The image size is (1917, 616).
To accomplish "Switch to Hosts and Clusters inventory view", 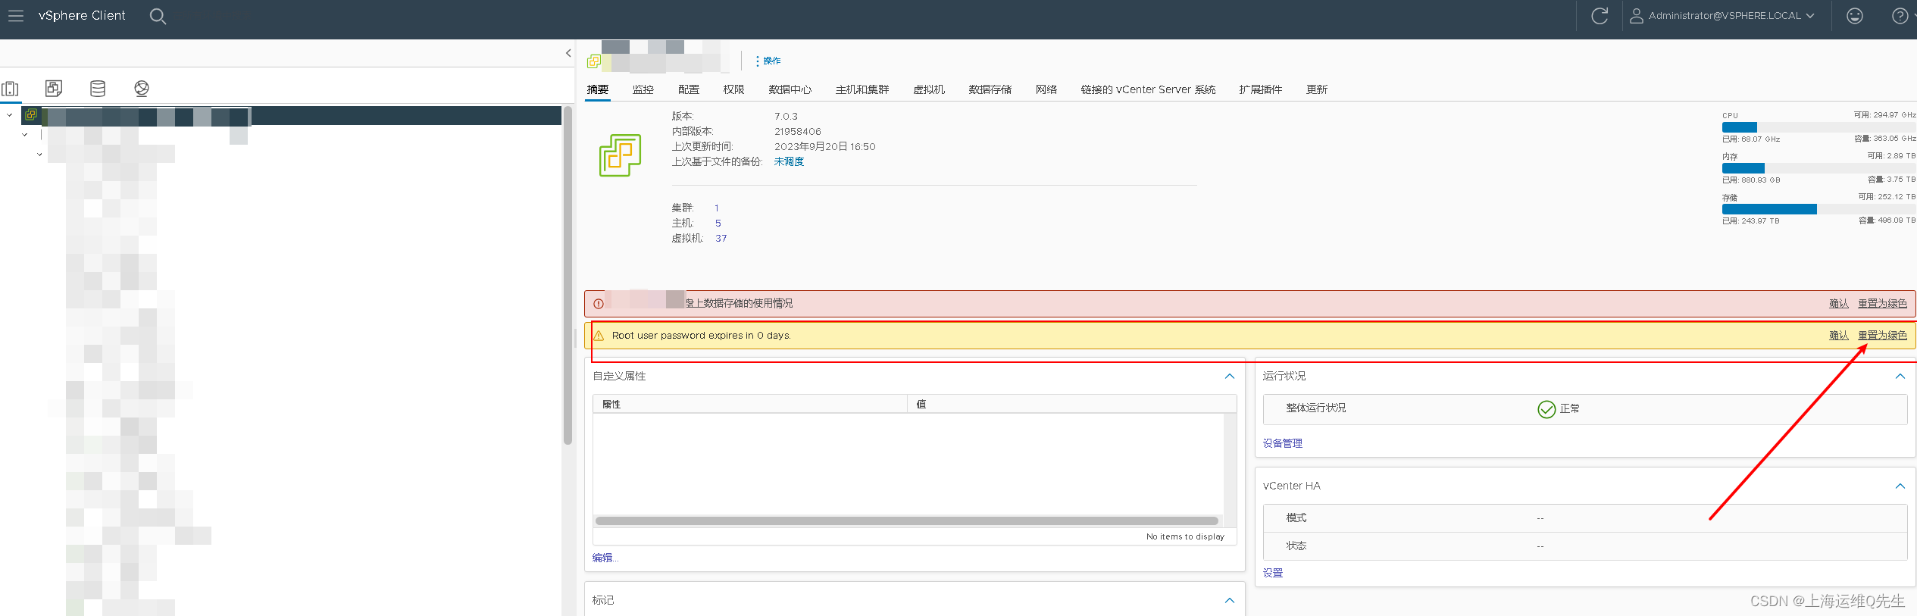I will (11, 89).
